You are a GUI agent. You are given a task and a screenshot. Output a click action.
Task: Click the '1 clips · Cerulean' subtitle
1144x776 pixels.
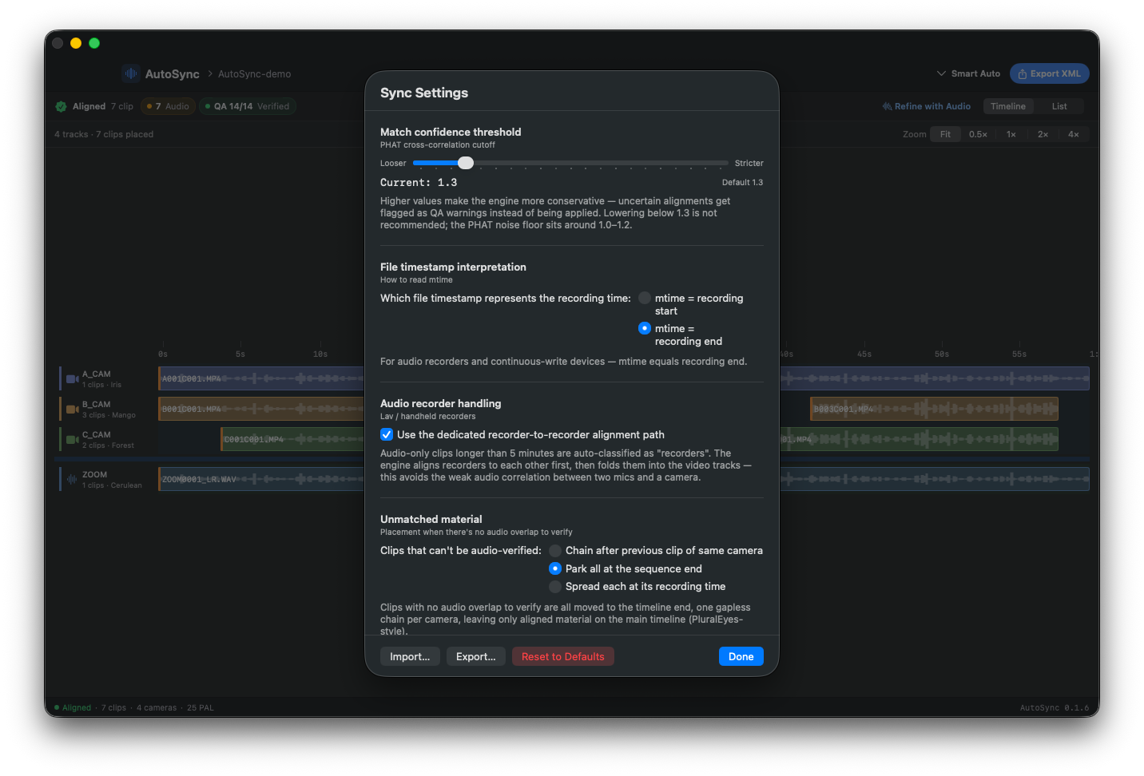[x=112, y=485]
